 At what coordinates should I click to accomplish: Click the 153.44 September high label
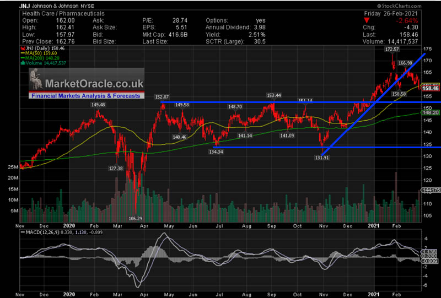[274, 96]
